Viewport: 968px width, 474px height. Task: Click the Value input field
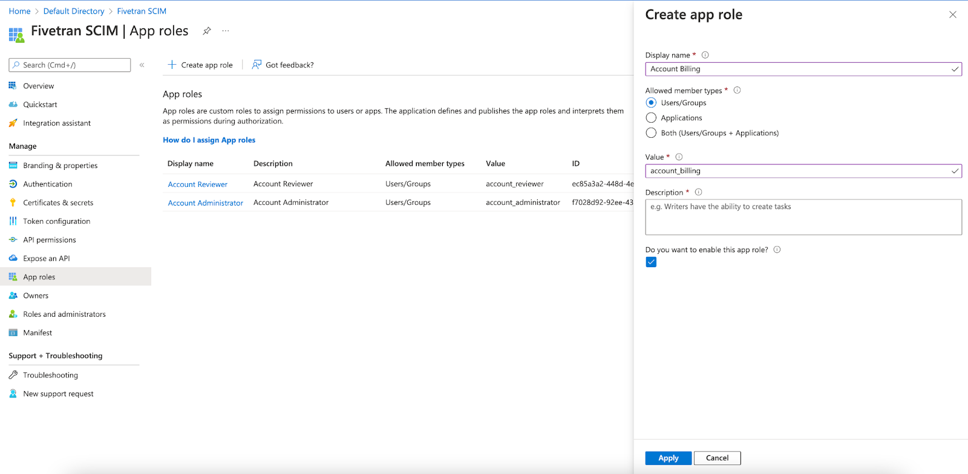(x=803, y=171)
